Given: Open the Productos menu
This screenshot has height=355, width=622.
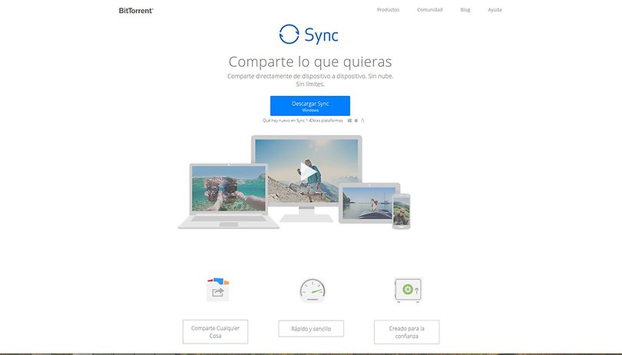Looking at the screenshot, I should coord(388,9).
